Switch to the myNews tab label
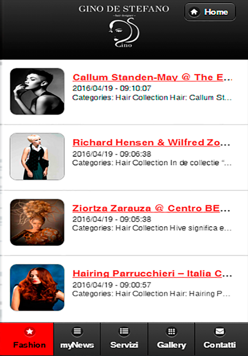 point(77,345)
